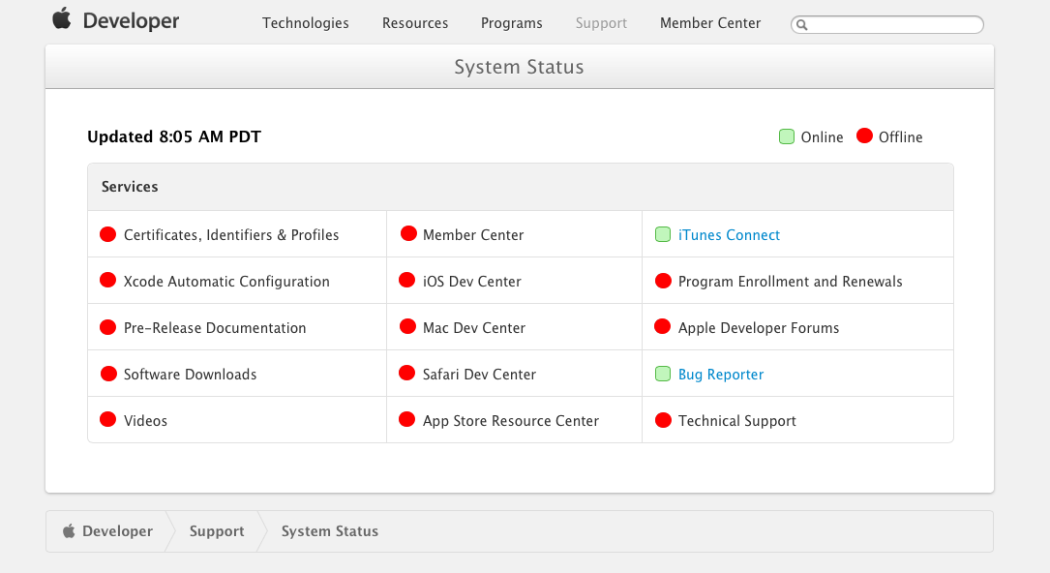Screen dimensions: 1050x573
Task: Click the Apple Developer logo in header
Action: (115, 20)
